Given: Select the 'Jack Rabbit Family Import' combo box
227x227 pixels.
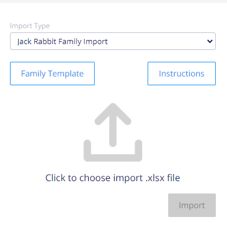Looking at the screenshot, I should 113,41.
